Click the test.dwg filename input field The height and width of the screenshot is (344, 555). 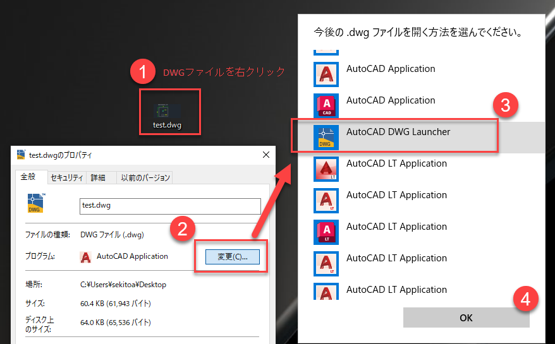(x=170, y=206)
